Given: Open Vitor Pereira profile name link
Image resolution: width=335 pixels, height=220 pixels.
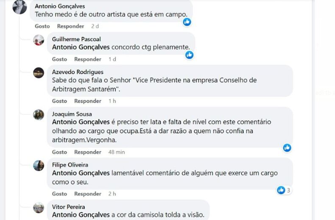Looking at the screenshot, I should tap(68, 207).
